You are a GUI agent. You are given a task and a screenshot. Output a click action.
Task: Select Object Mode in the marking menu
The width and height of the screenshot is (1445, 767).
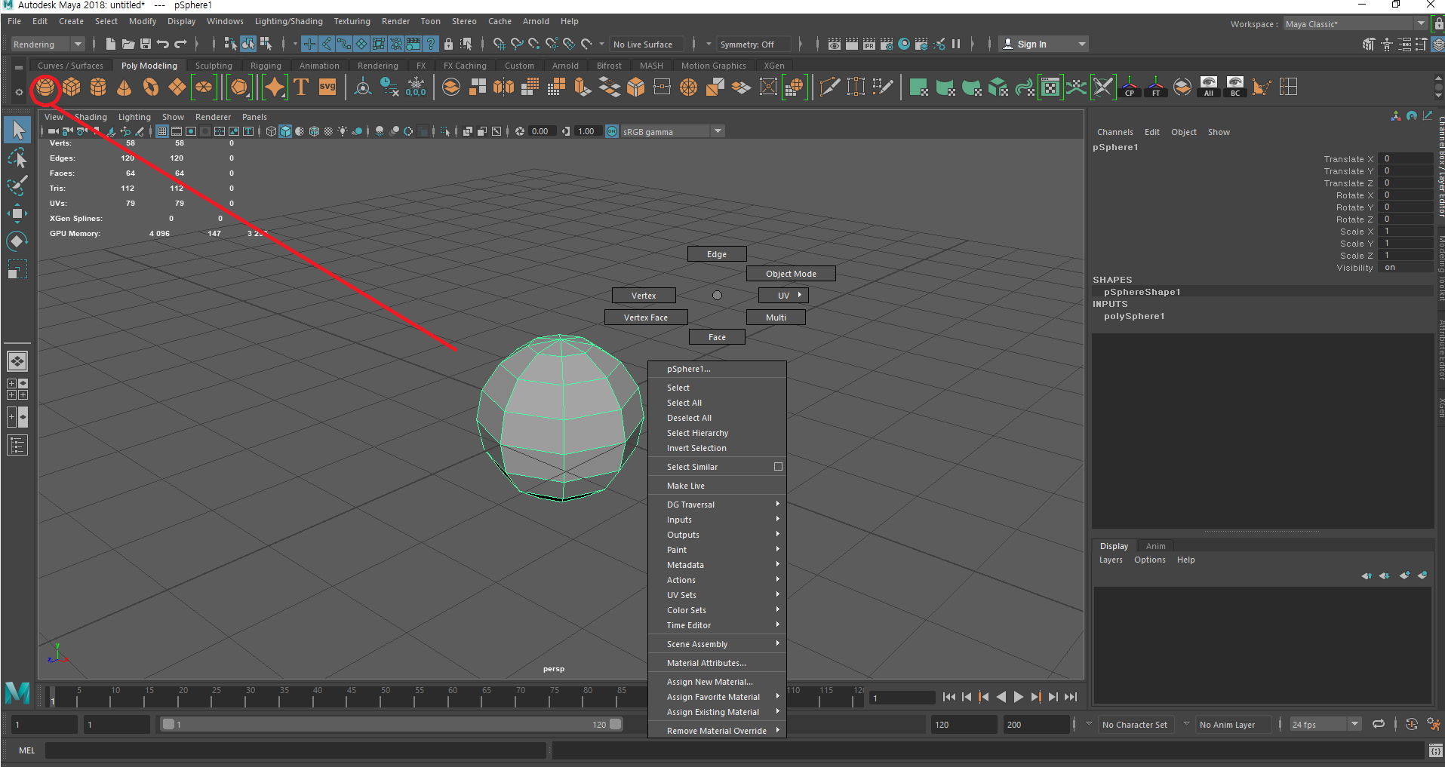click(791, 274)
